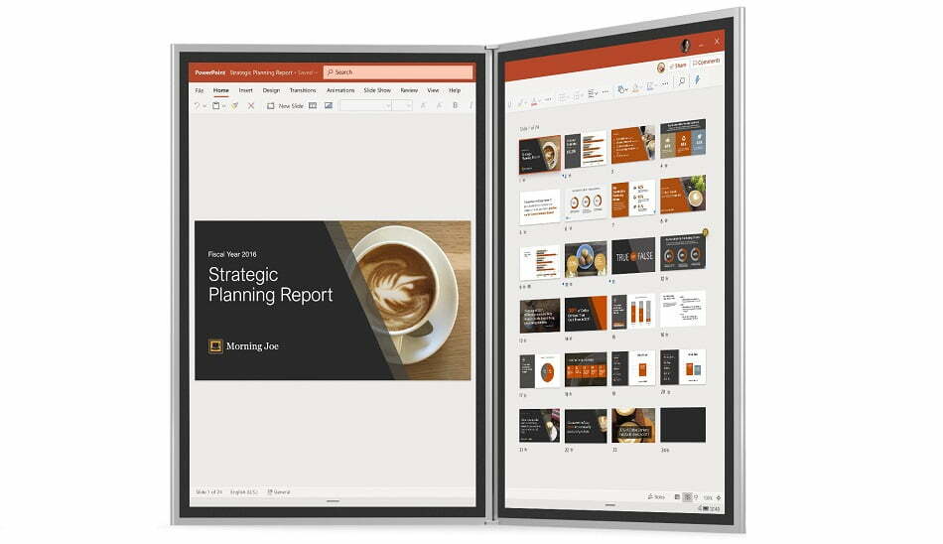
Task: Switch to Normal view icon in status bar
Action: (677, 496)
